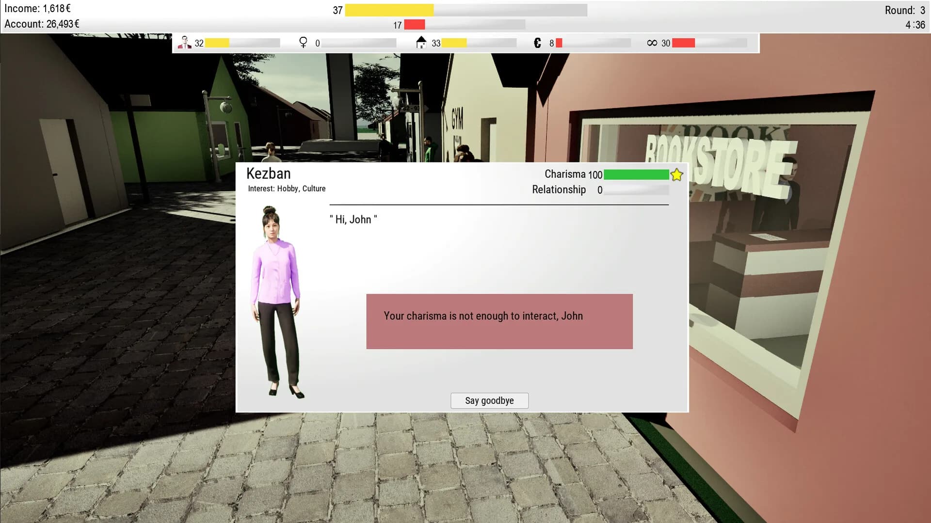This screenshot has height=523, width=931.
Task: Click the Interest: Hobby, Culture label
Action: coord(287,189)
